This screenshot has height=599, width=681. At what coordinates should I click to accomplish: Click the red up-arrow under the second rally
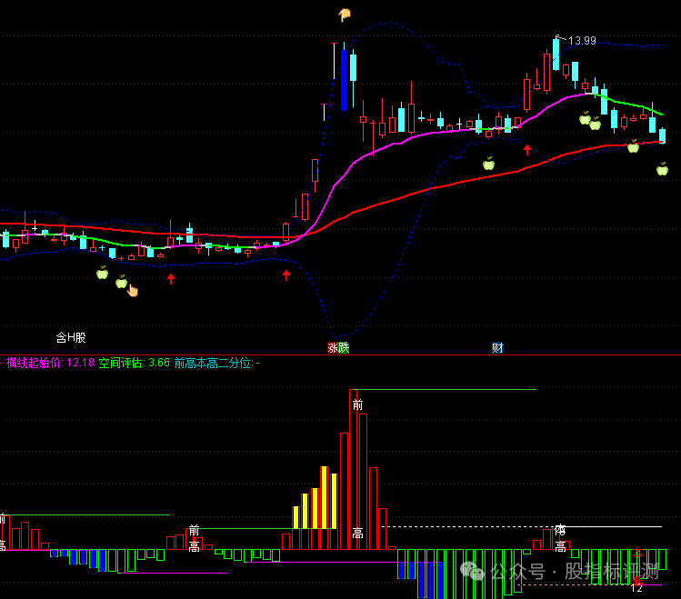click(x=527, y=150)
